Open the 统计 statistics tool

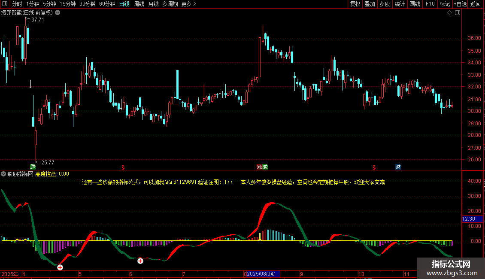point(400,4)
